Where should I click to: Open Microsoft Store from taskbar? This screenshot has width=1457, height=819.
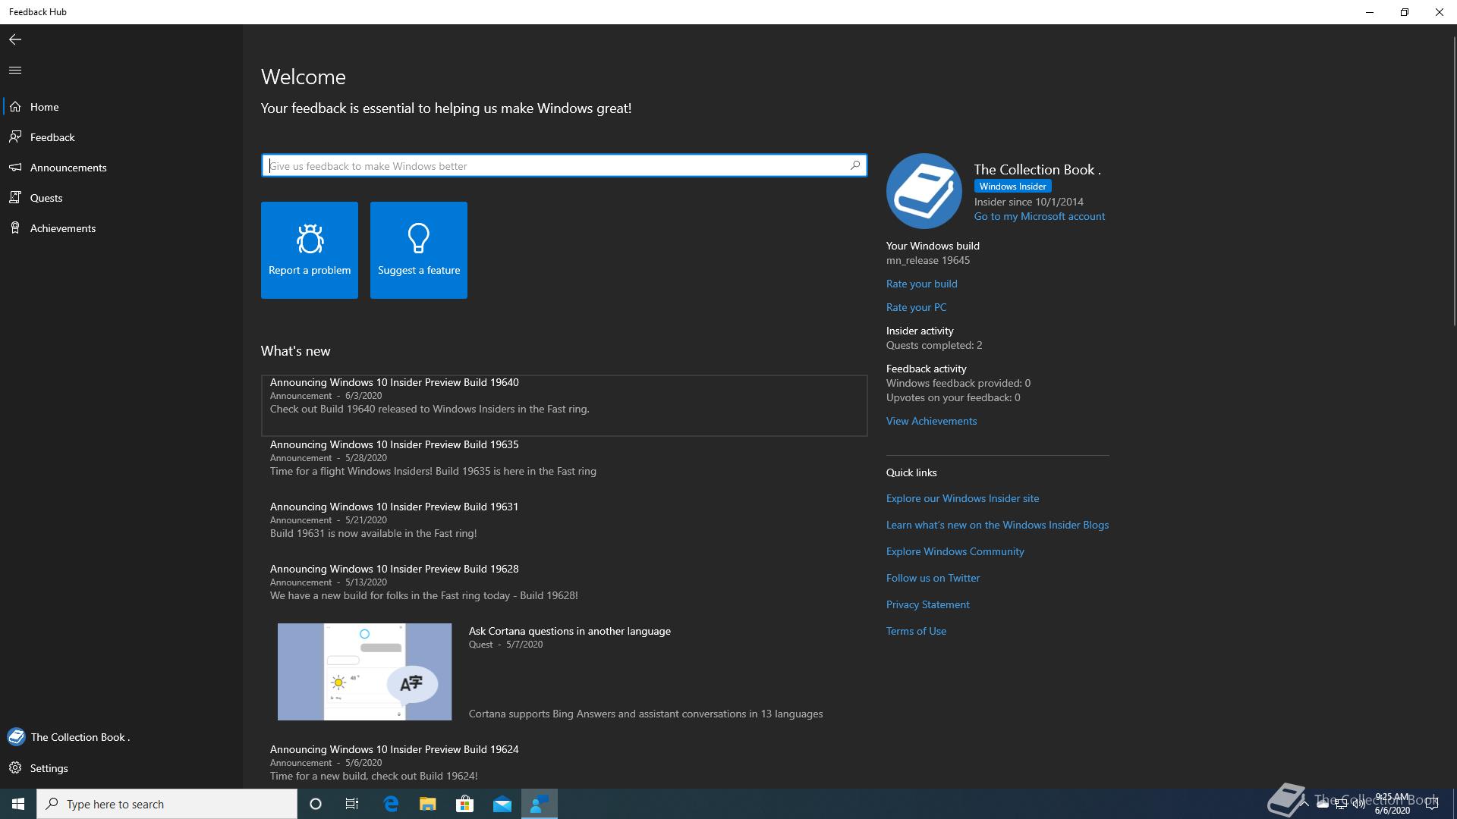click(464, 804)
